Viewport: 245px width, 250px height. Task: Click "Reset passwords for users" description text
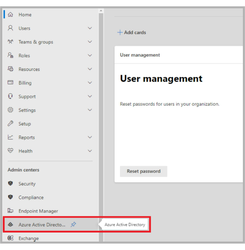[x=170, y=104]
